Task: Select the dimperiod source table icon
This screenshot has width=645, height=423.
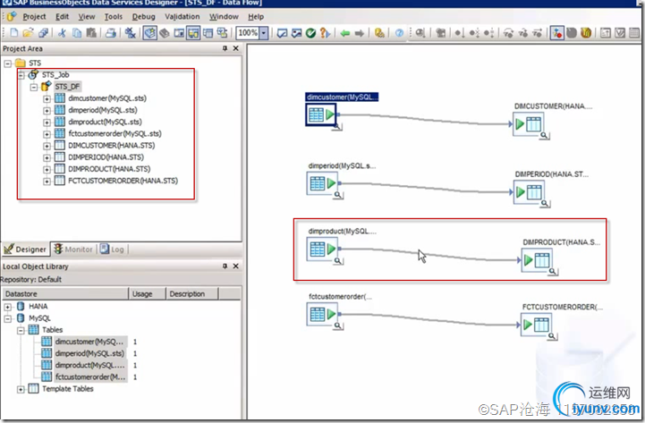Action: click(322, 183)
